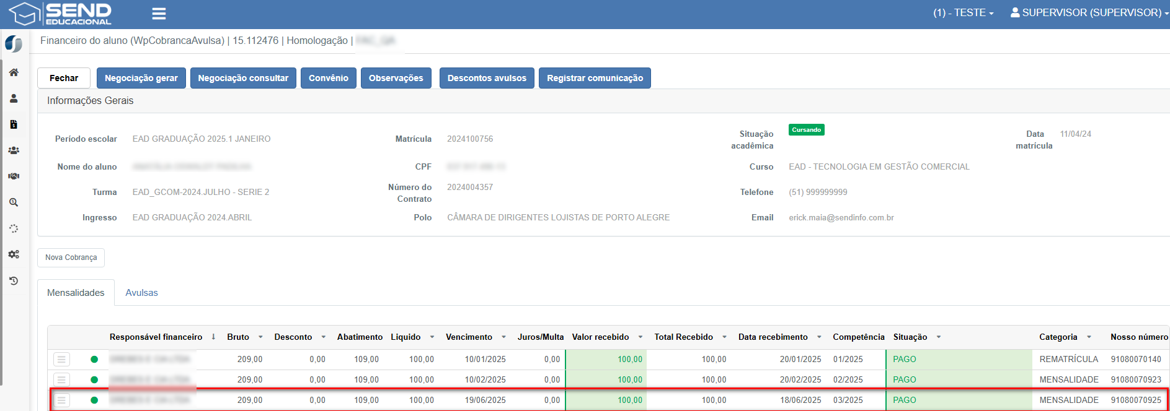Click the Nova Cobrança button

coord(71,257)
